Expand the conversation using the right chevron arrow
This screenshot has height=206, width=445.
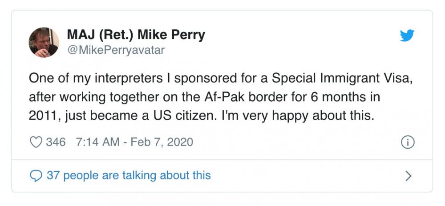tap(409, 176)
